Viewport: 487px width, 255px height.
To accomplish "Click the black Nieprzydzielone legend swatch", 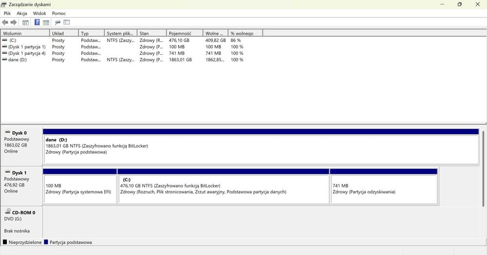I will [x=5, y=242].
